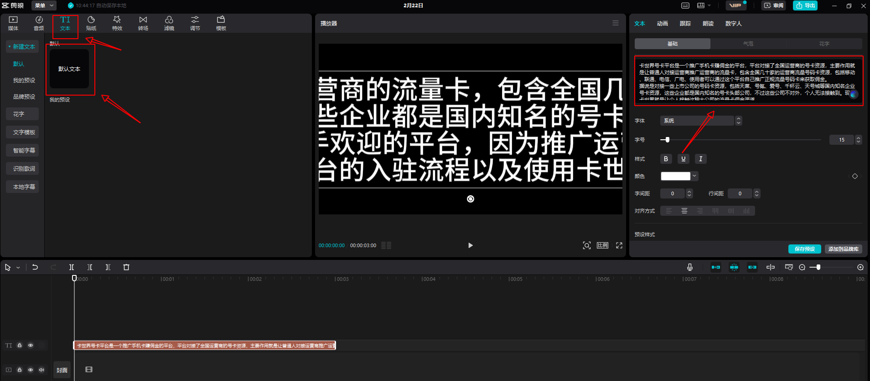The height and width of the screenshot is (381, 870).
Task: Open the 媒体 media panel
Action: pyautogui.click(x=13, y=23)
